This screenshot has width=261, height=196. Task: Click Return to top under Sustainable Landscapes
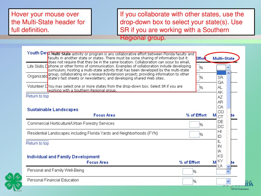(x=37, y=143)
